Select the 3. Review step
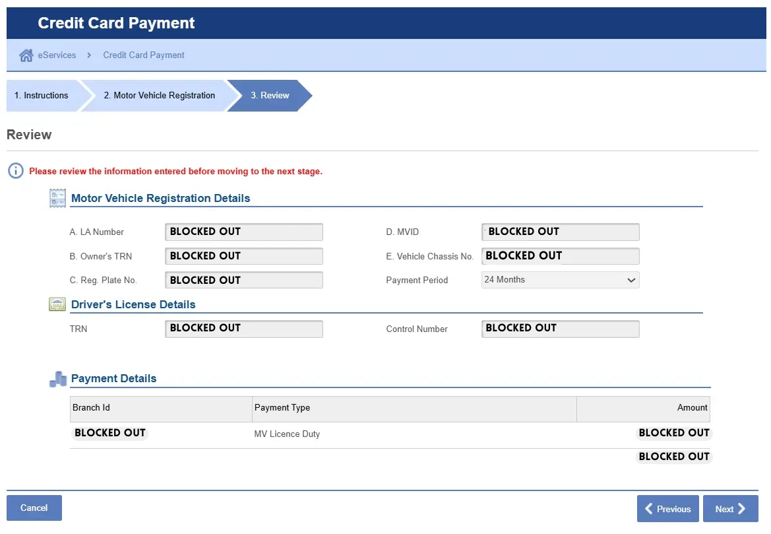Viewport: 771px width, 534px height. tap(269, 96)
